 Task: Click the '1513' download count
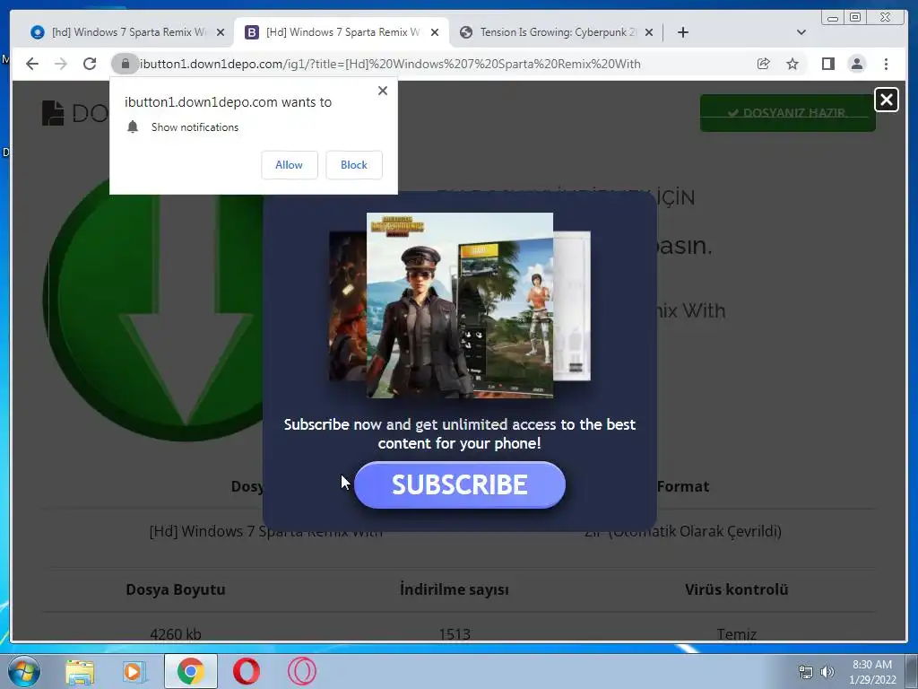click(455, 634)
